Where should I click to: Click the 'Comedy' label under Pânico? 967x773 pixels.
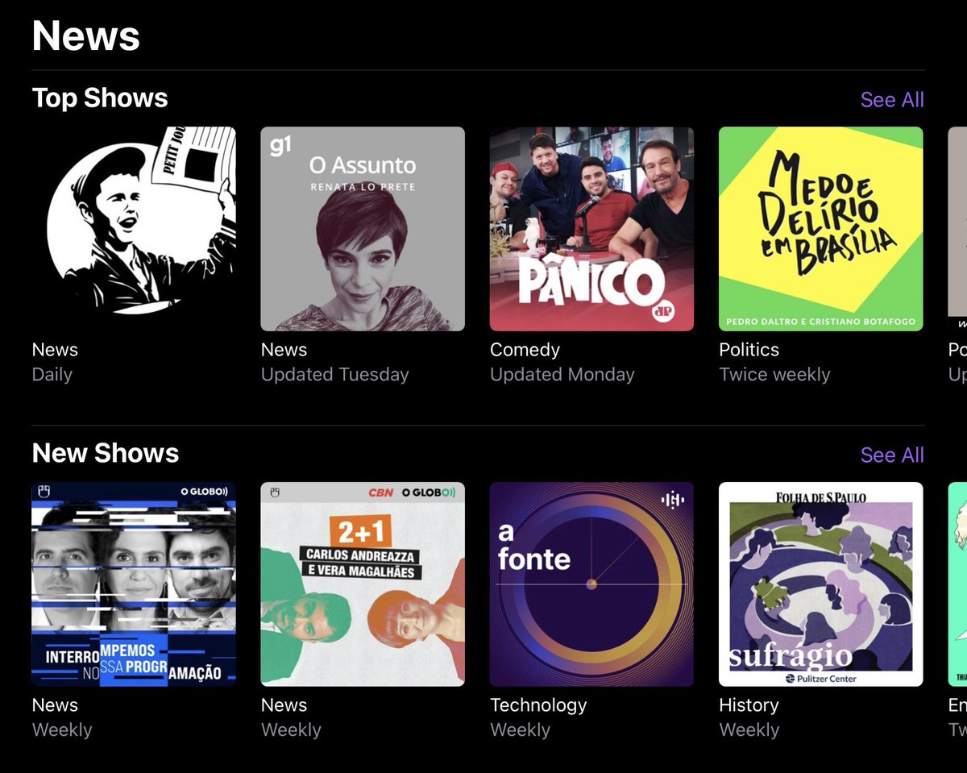[525, 350]
